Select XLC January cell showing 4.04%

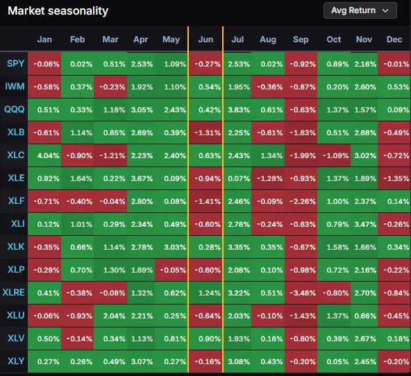tap(44, 155)
